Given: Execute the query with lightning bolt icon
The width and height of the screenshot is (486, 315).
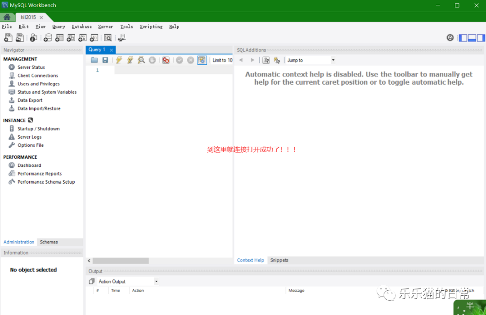Looking at the screenshot, I should pos(119,60).
